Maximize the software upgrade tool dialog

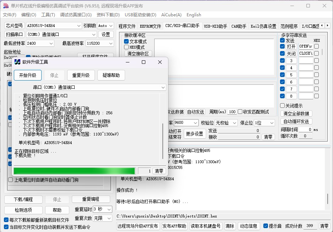[144, 62]
